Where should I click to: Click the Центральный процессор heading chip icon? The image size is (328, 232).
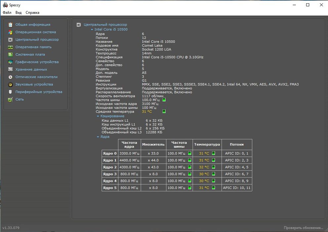79,25
